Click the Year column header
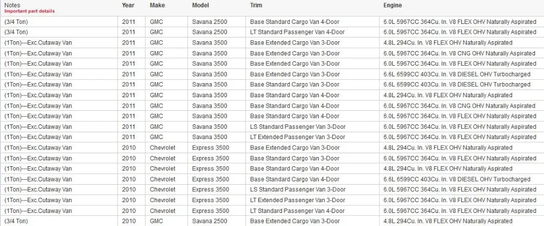 coord(128,5)
